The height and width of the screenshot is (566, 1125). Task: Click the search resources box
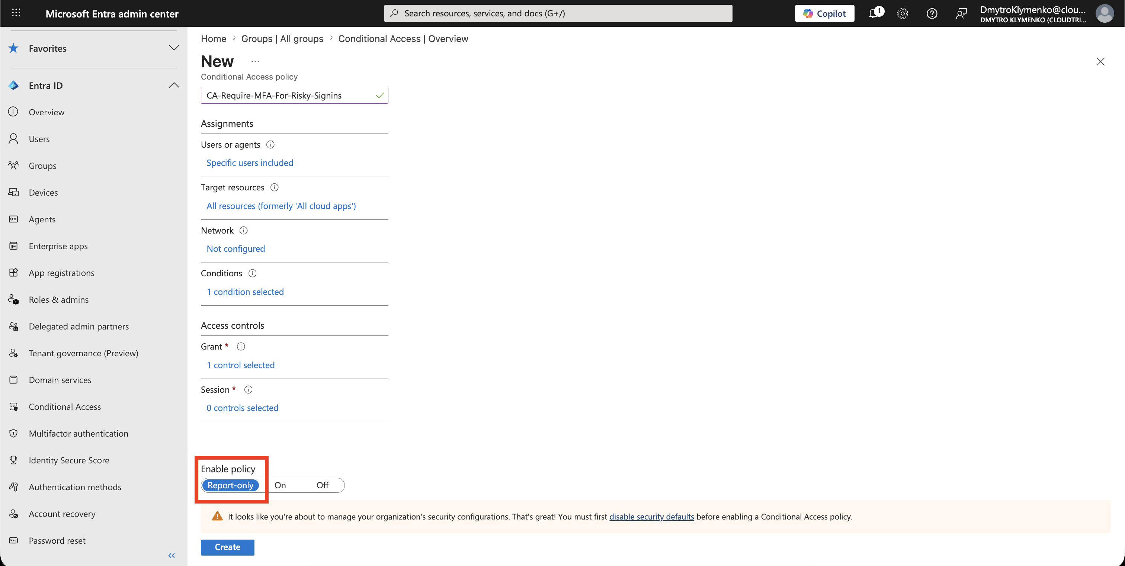point(558,13)
